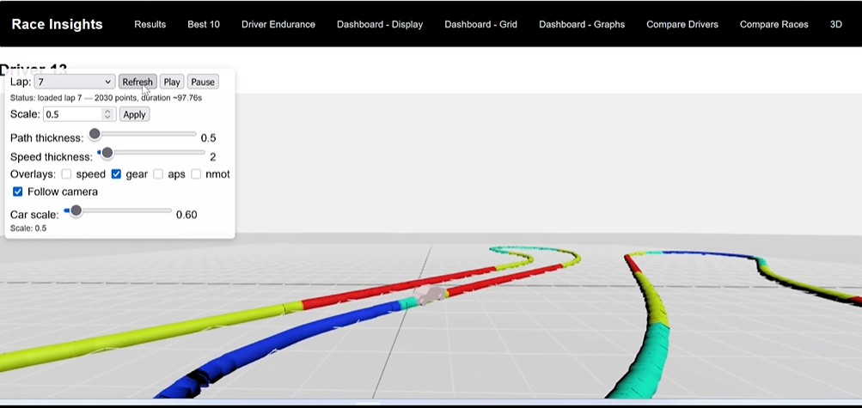Image resolution: width=862 pixels, height=408 pixels.
Task: Click the Car scale value 0.60
Action: click(186, 215)
